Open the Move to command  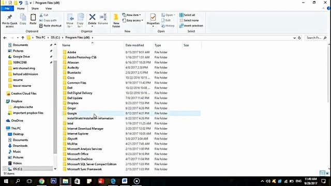pyautogui.click(x=70, y=21)
